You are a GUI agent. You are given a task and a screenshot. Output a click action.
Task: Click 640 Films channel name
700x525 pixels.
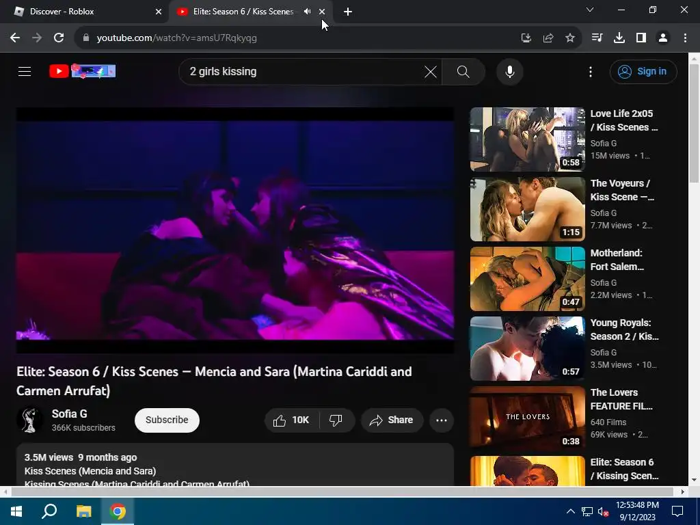[608, 422]
